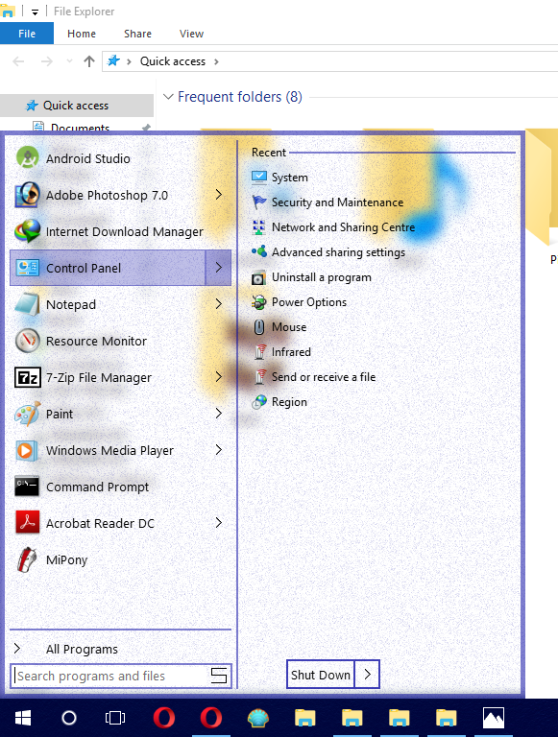Expand Adobe Photoshop 7.0 submenu arrow
Screen dimensions: 558x737
219,194
